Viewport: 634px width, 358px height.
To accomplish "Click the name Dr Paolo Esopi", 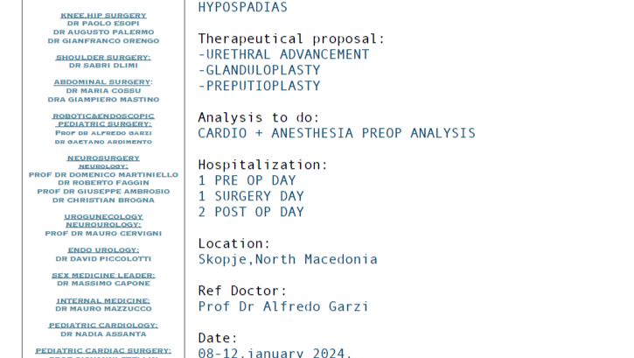I will pos(103,24).
